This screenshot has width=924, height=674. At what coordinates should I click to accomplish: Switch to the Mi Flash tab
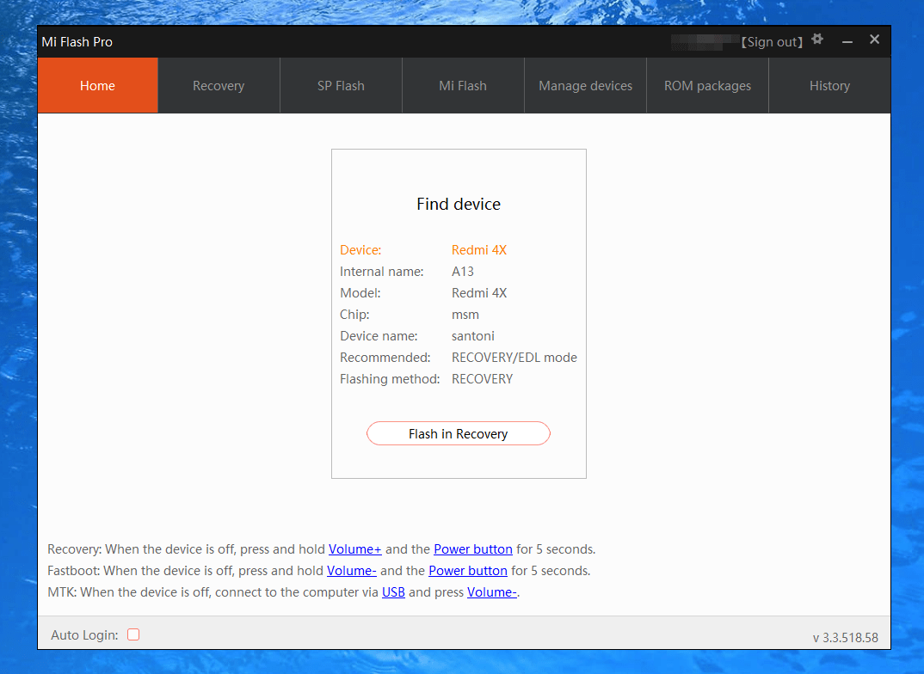click(463, 85)
